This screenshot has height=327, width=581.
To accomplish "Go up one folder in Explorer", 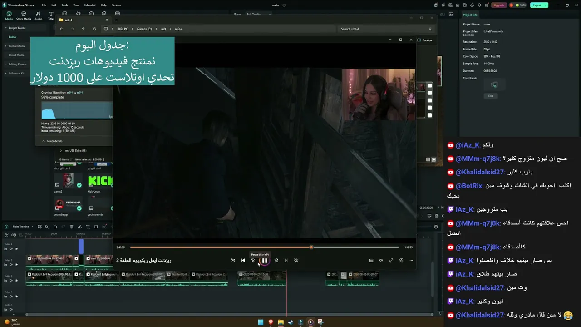I will coord(83,29).
